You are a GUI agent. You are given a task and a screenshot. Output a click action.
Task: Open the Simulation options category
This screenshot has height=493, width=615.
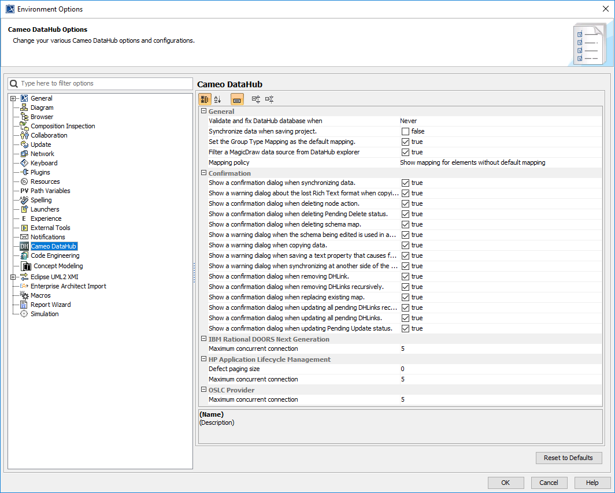(45, 314)
